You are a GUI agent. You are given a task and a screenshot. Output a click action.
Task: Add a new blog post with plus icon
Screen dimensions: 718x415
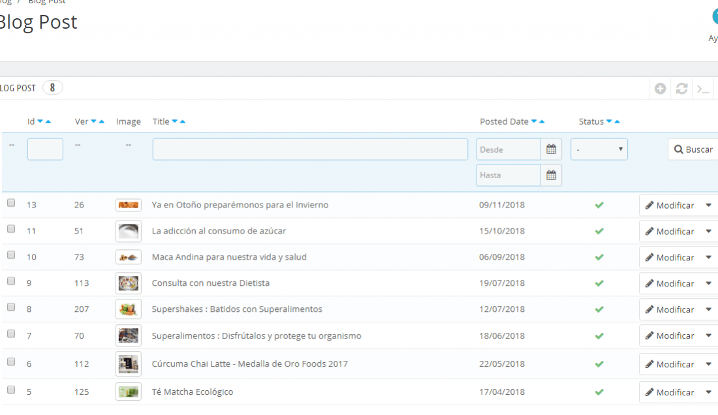click(660, 88)
